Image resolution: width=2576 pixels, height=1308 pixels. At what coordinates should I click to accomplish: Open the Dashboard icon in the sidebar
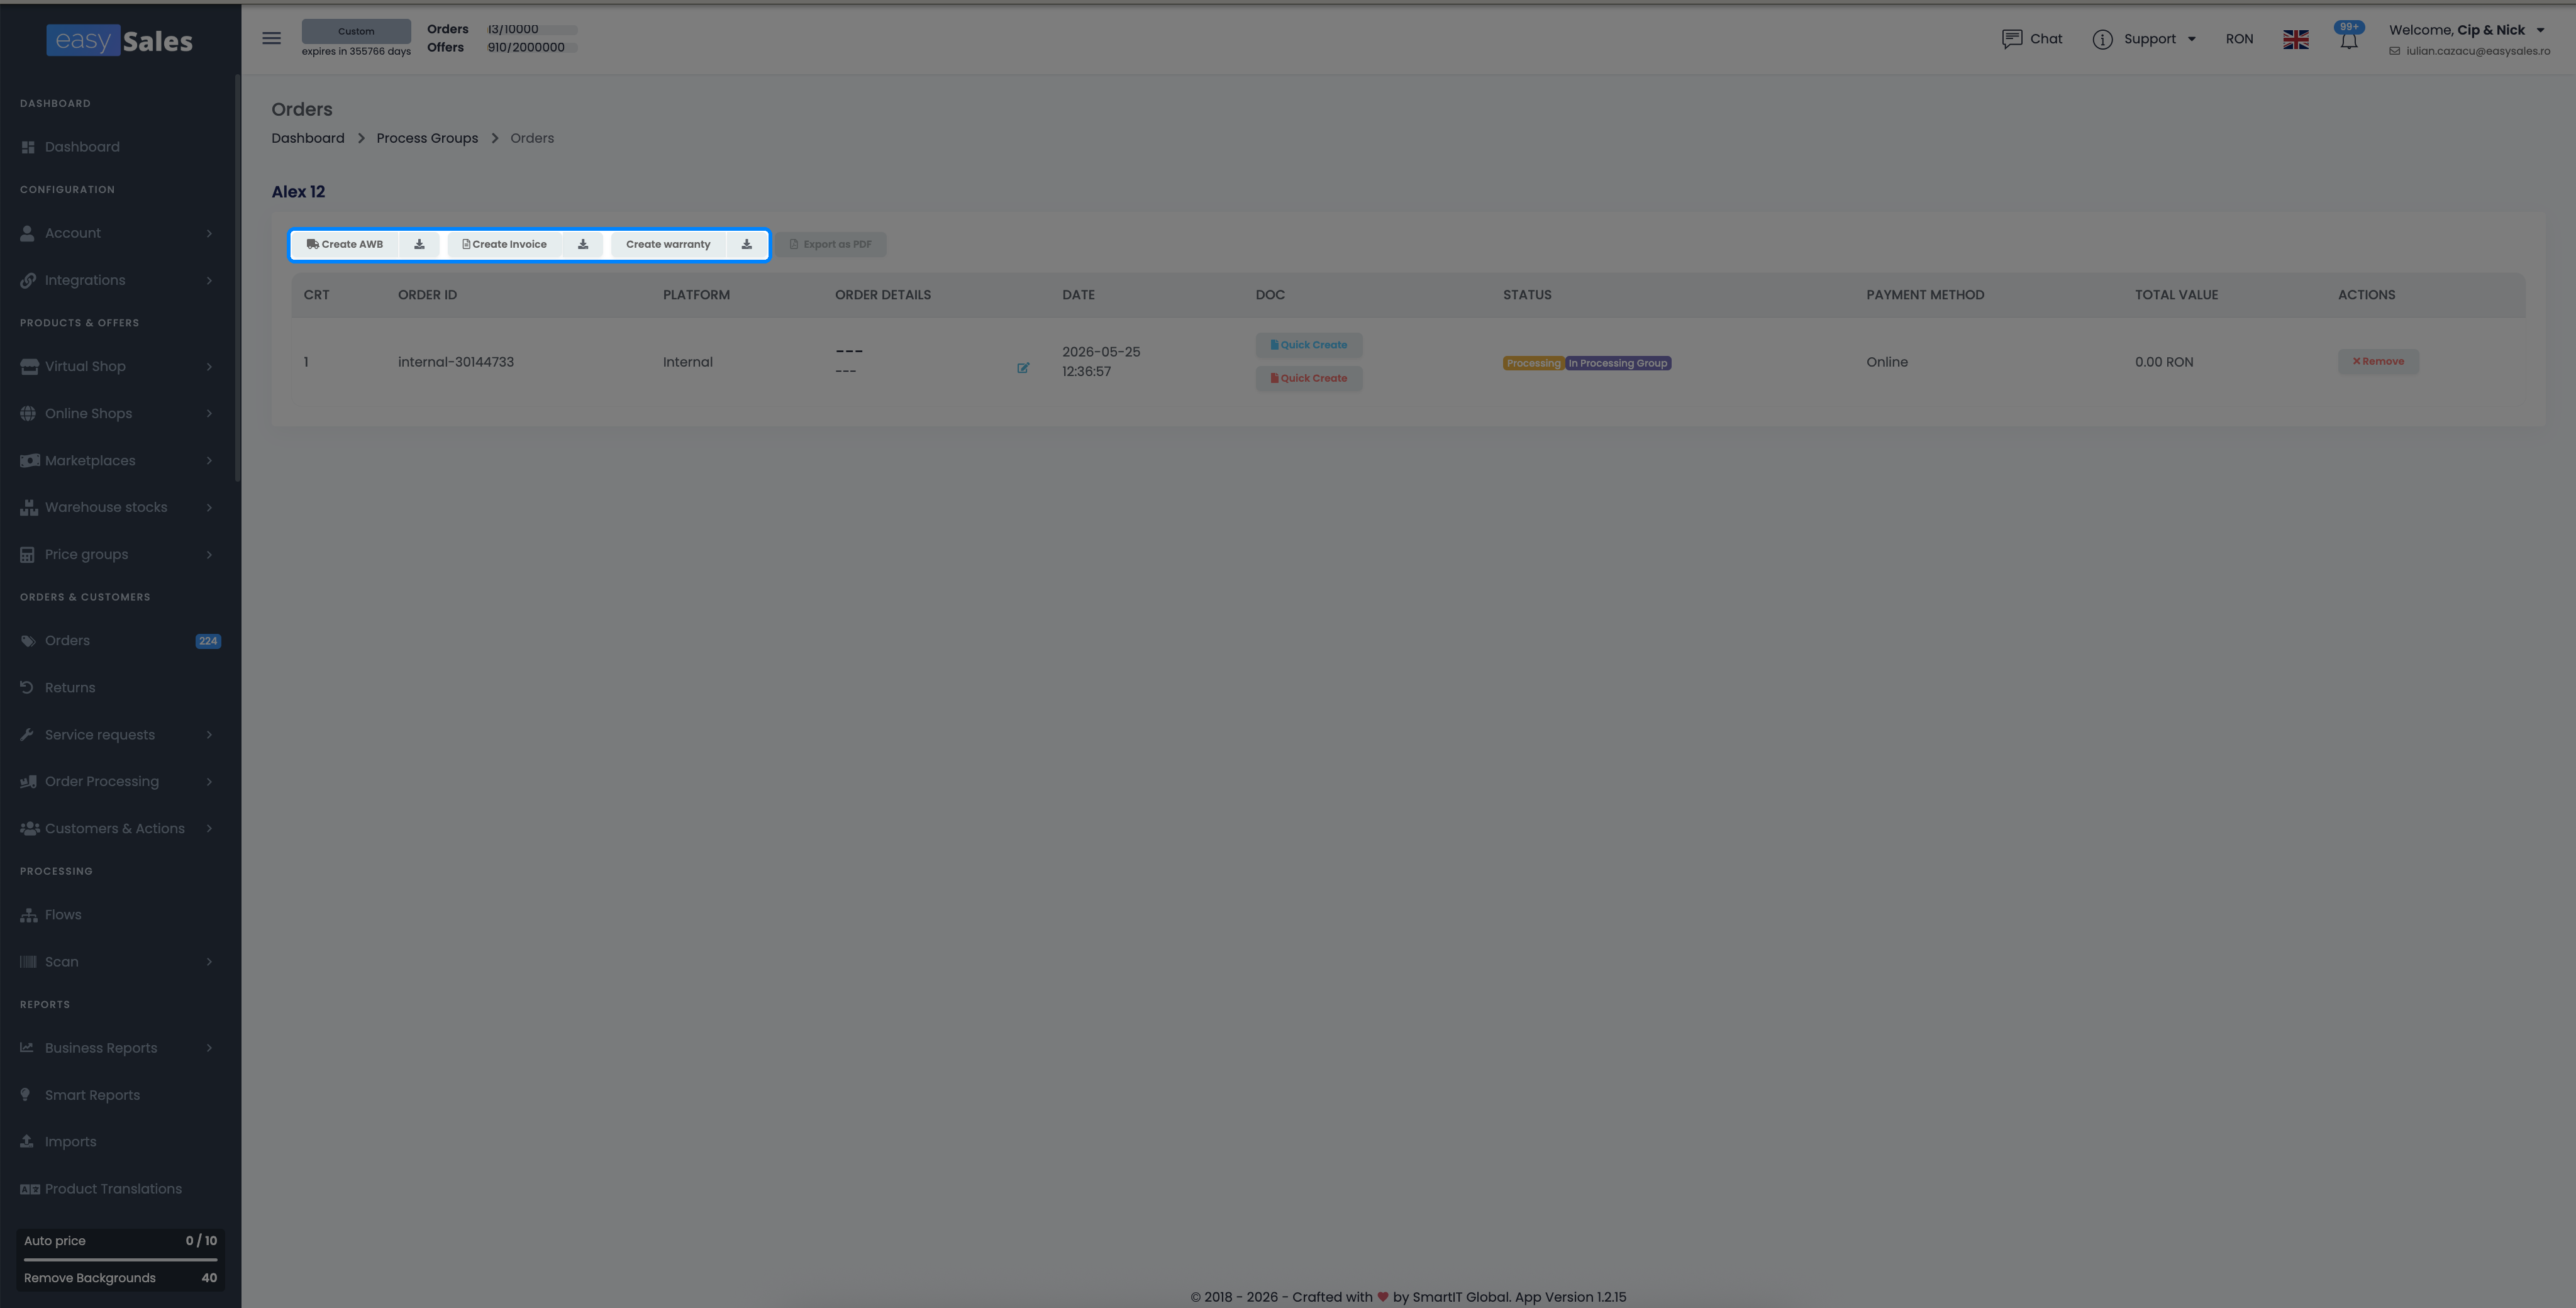(28, 147)
